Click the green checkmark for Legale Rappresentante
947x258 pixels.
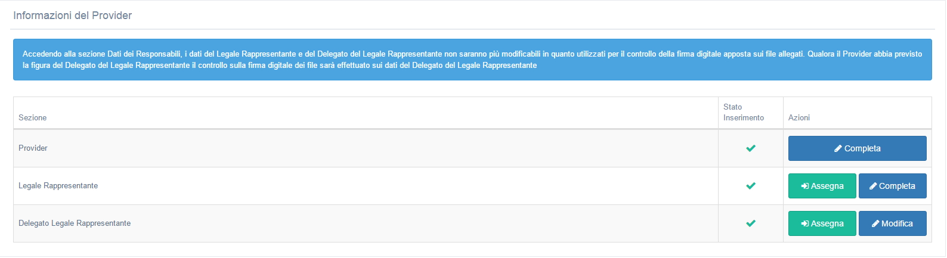[x=751, y=186]
